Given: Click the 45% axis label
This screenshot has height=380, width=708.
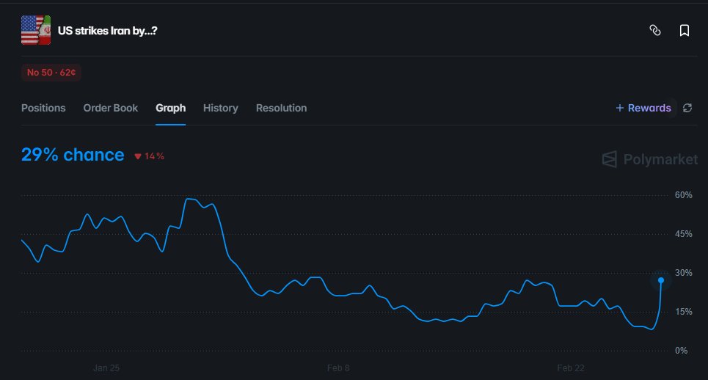Looking at the screenshot, I should click(683, 234).
